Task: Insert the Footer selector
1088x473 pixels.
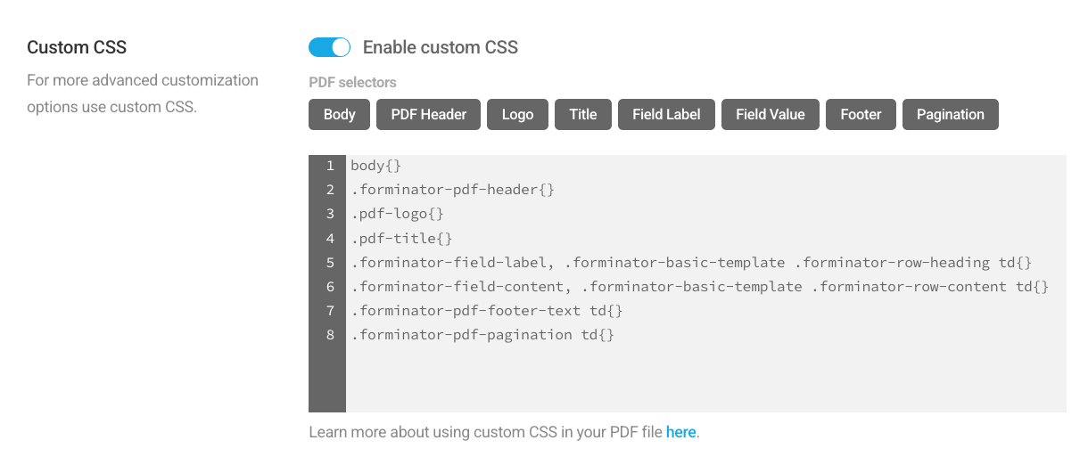Action: click(x=861, y=114)
